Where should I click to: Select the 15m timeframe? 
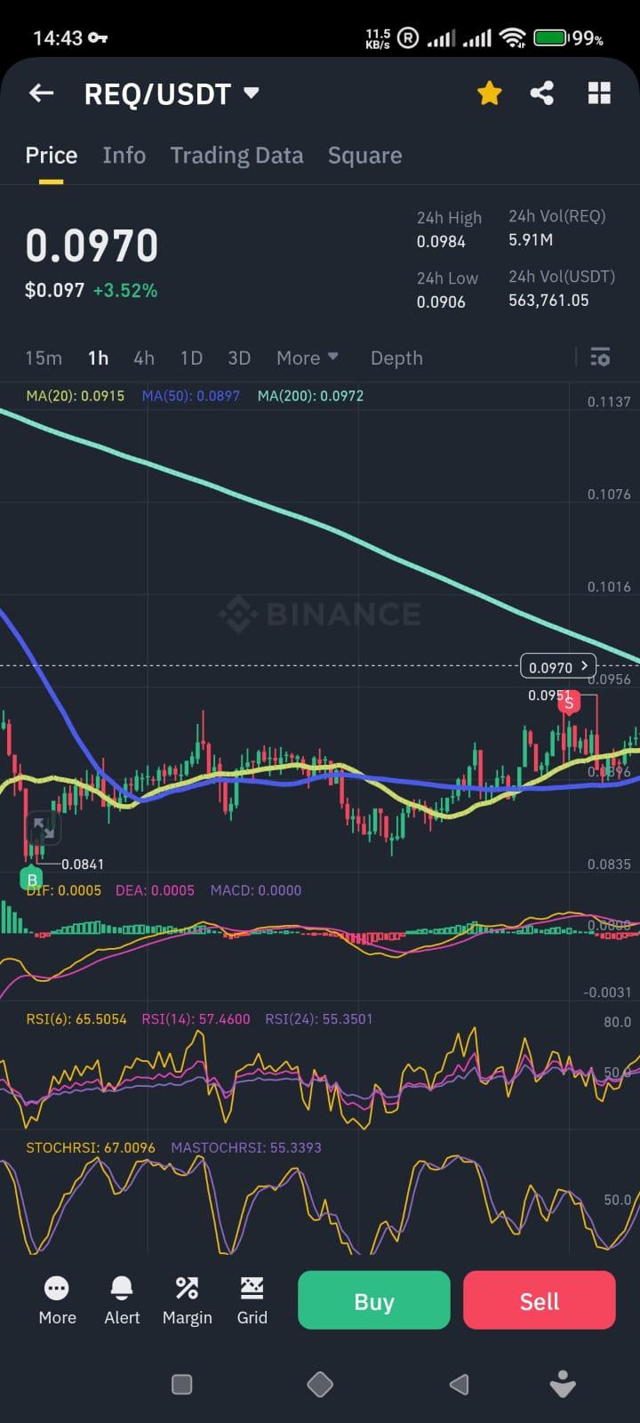(44, 358)
